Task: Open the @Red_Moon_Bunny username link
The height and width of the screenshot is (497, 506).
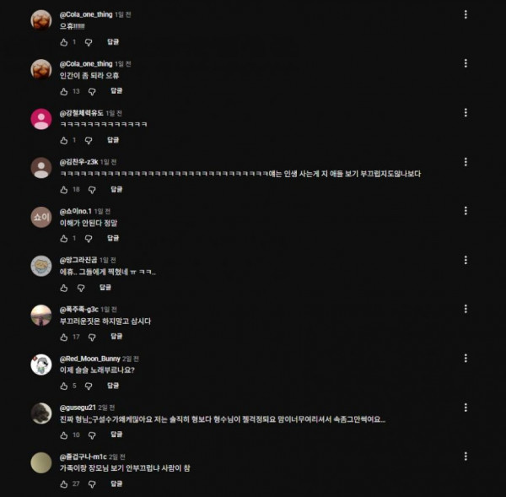Action: (89, 359)
